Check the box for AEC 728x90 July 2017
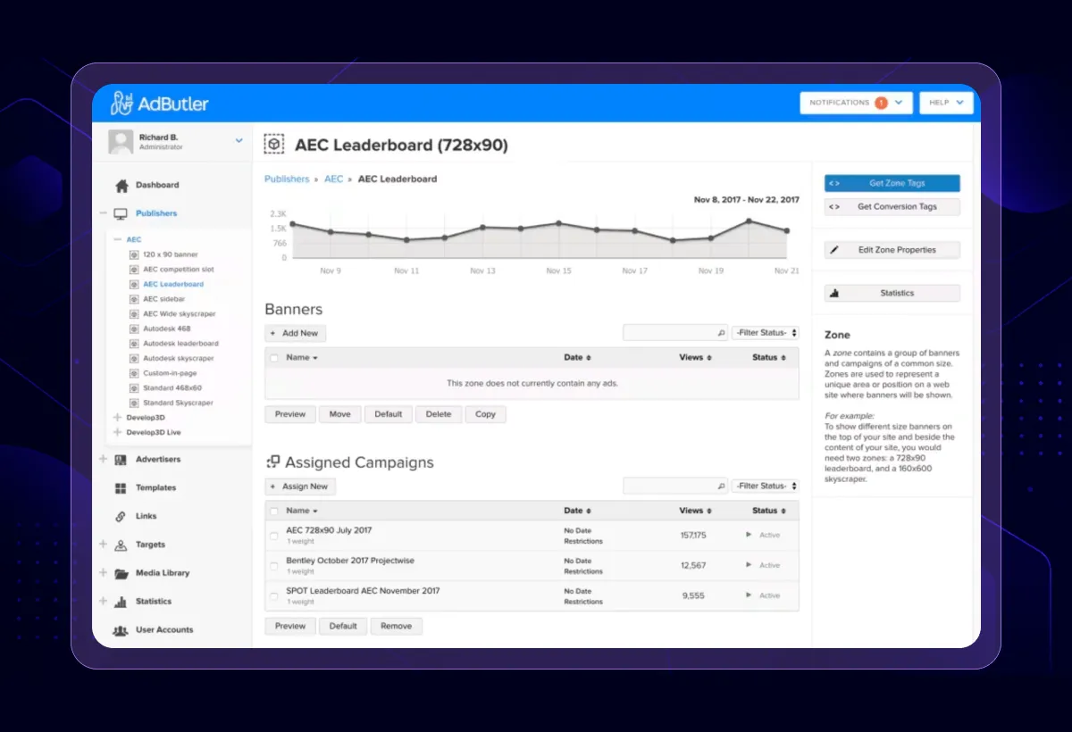The width and height of the screenshot is (1072, 732). click(274, 536)
